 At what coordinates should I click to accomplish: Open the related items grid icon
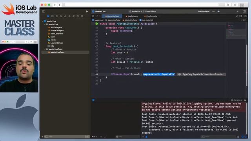coord(93,16)
